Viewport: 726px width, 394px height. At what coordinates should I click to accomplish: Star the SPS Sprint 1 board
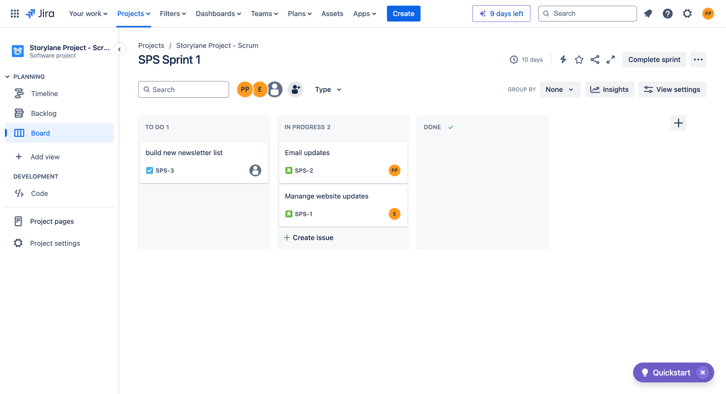tap(579, 60)
